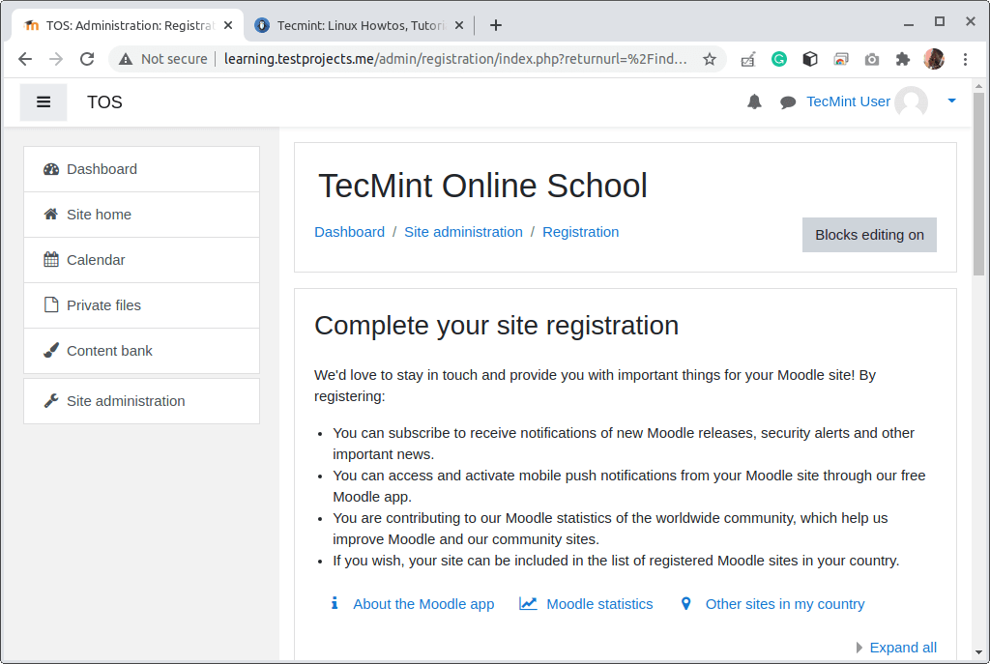Click the Complete your site registration heading
Viewport: 990px width, 664px height.
click(x=496, y=326)
